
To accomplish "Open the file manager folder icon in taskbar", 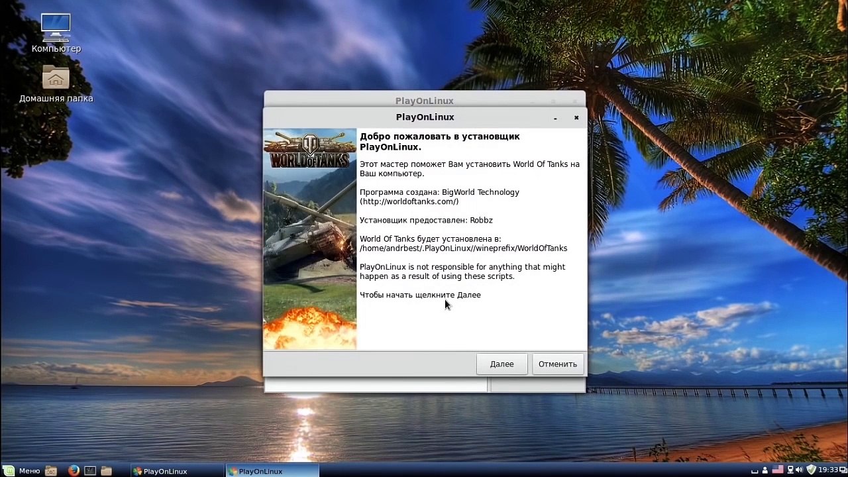I will [x=106, y=471].
